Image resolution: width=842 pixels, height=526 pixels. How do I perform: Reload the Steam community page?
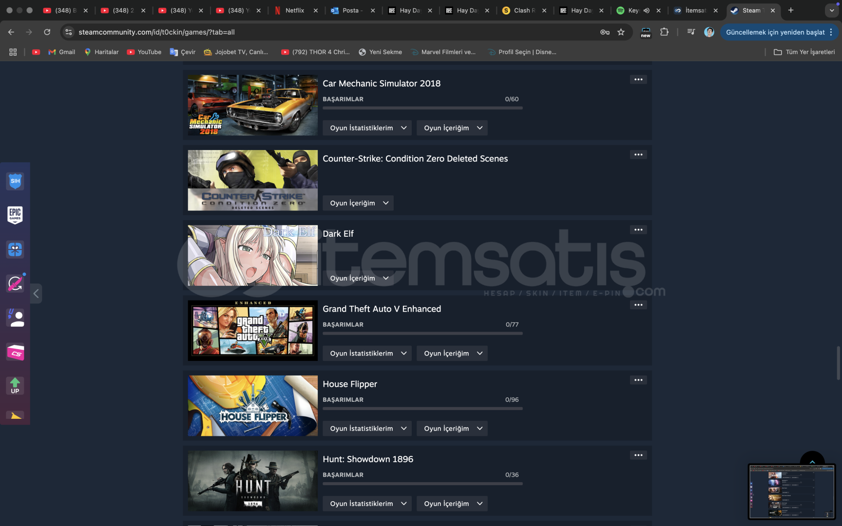[x=47, y=32]
